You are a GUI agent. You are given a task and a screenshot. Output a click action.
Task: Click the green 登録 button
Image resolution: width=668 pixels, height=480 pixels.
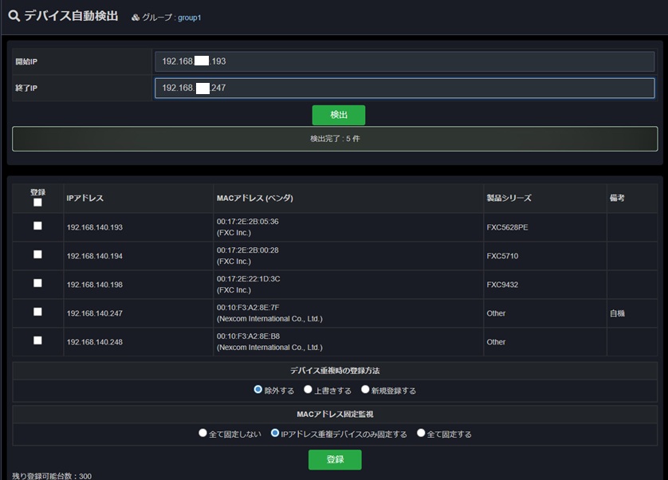point(335,459)
